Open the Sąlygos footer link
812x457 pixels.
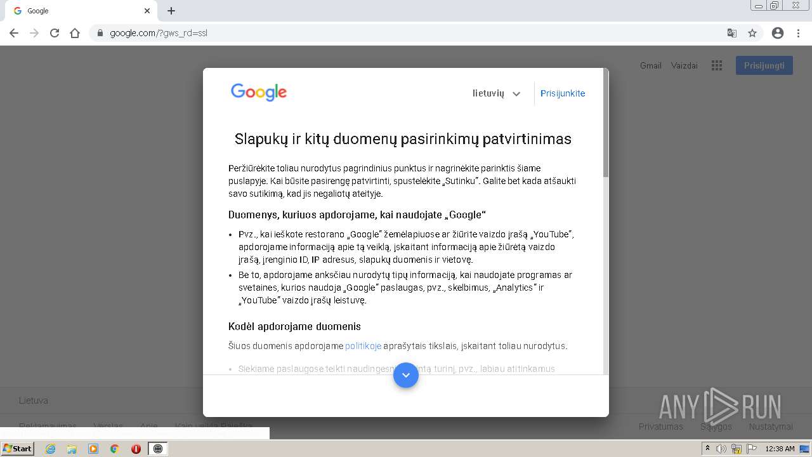tap(716, 427)
